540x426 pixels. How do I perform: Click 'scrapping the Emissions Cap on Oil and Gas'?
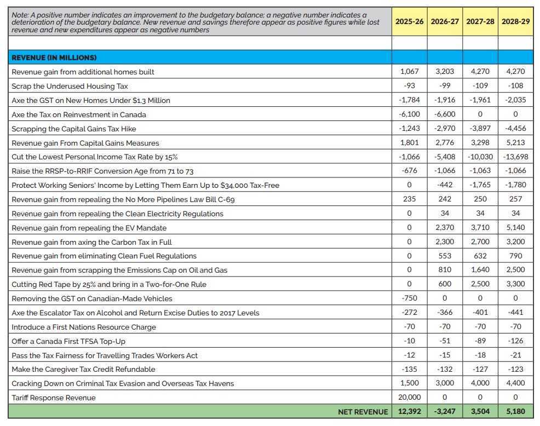click(x=119, y=270)
